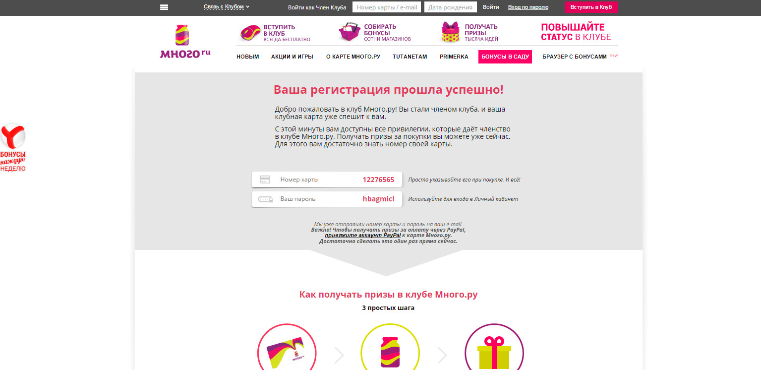Select the 'Бонусы в саду' tab

coord(505,57)
